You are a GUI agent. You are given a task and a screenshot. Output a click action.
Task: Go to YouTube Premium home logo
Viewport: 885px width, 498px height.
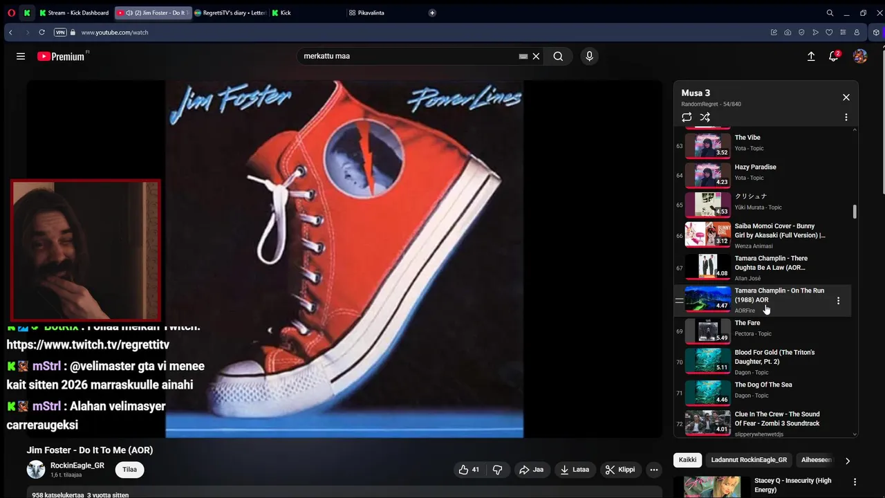[x=61, y=57]
